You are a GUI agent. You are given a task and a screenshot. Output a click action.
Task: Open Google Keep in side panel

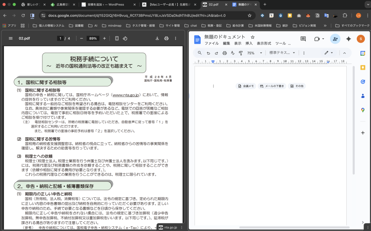point(363,68)
